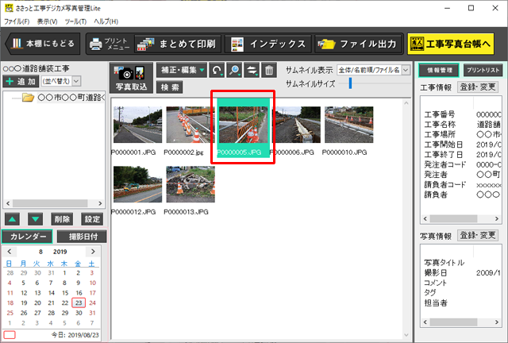
Task: Click the 担当者 row label
Action: 436,303
